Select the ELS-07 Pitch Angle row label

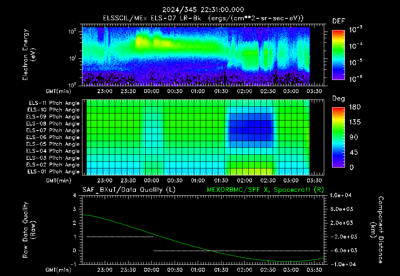click(53, 130)
